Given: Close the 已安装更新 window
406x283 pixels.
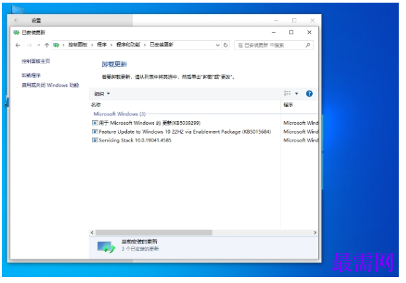Looking at the screenshot, I should click(x=309, y=32).
